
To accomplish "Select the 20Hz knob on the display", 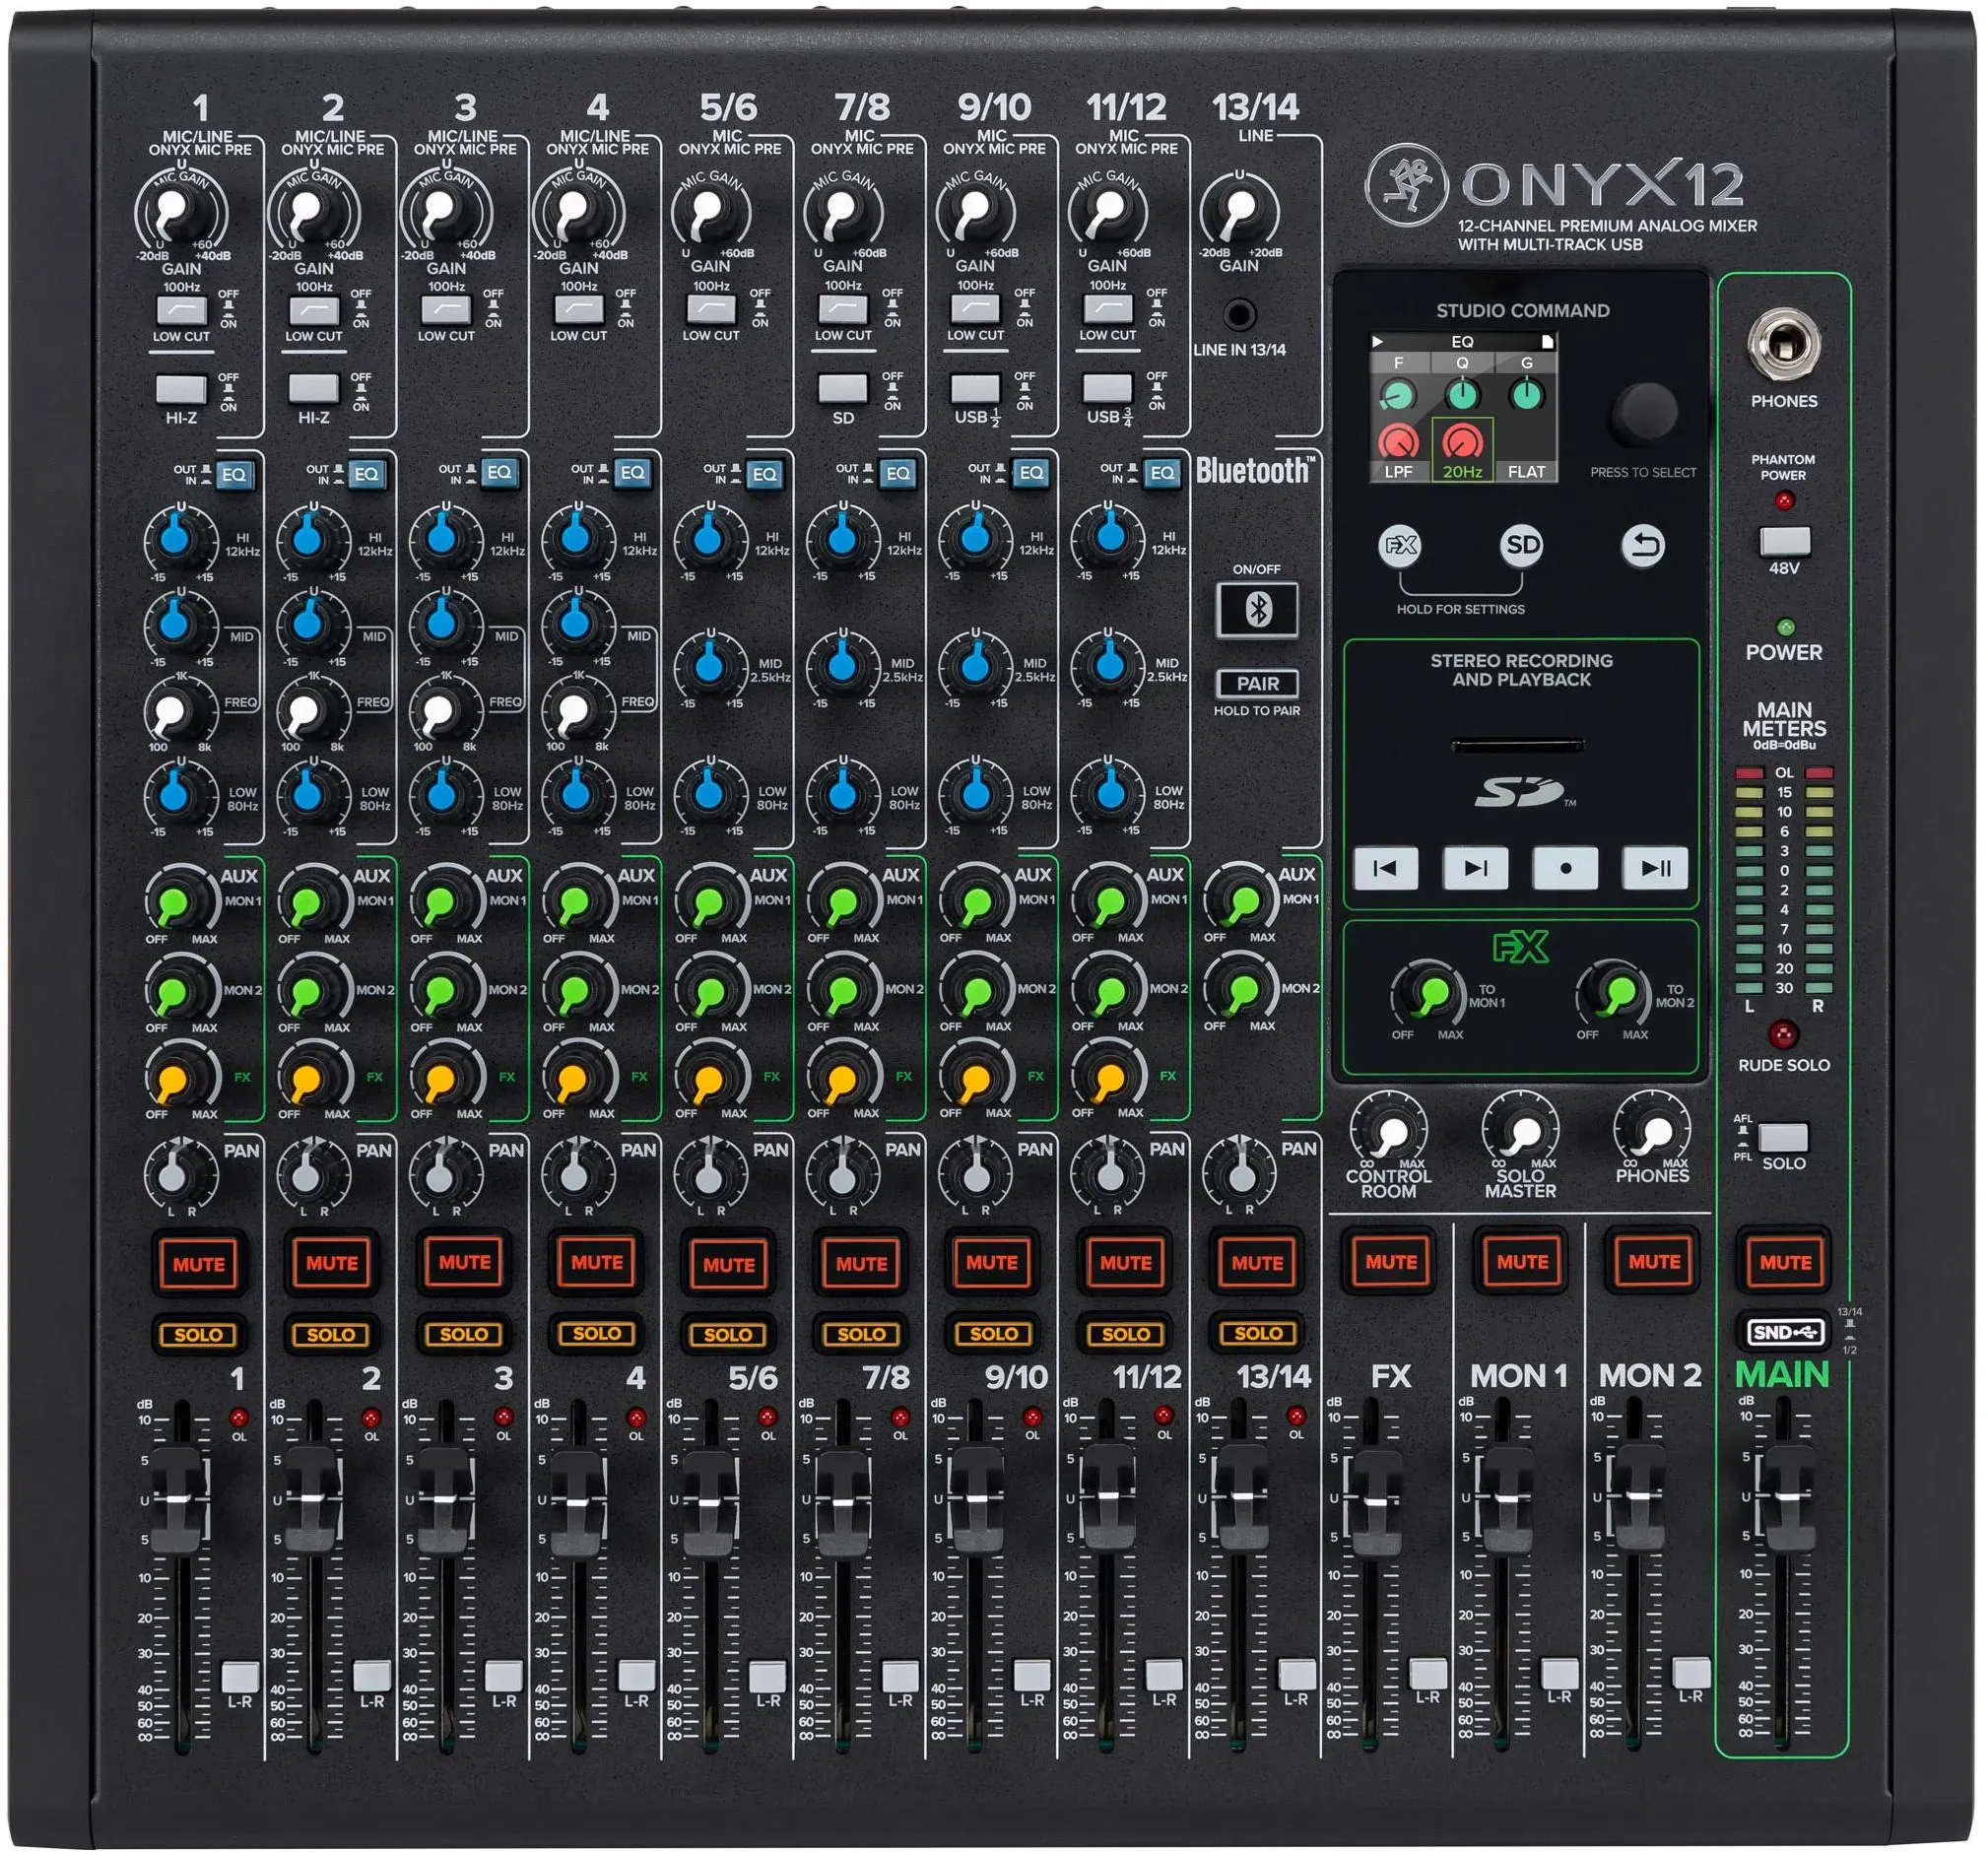I will (x=1463, y=442).
